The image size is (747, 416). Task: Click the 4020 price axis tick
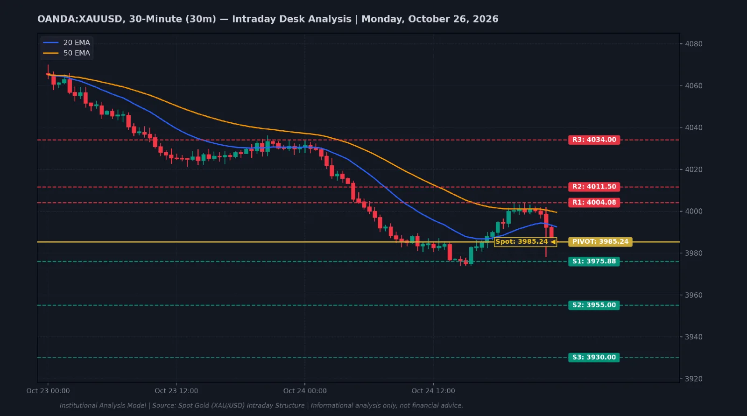tap(693, 169)
